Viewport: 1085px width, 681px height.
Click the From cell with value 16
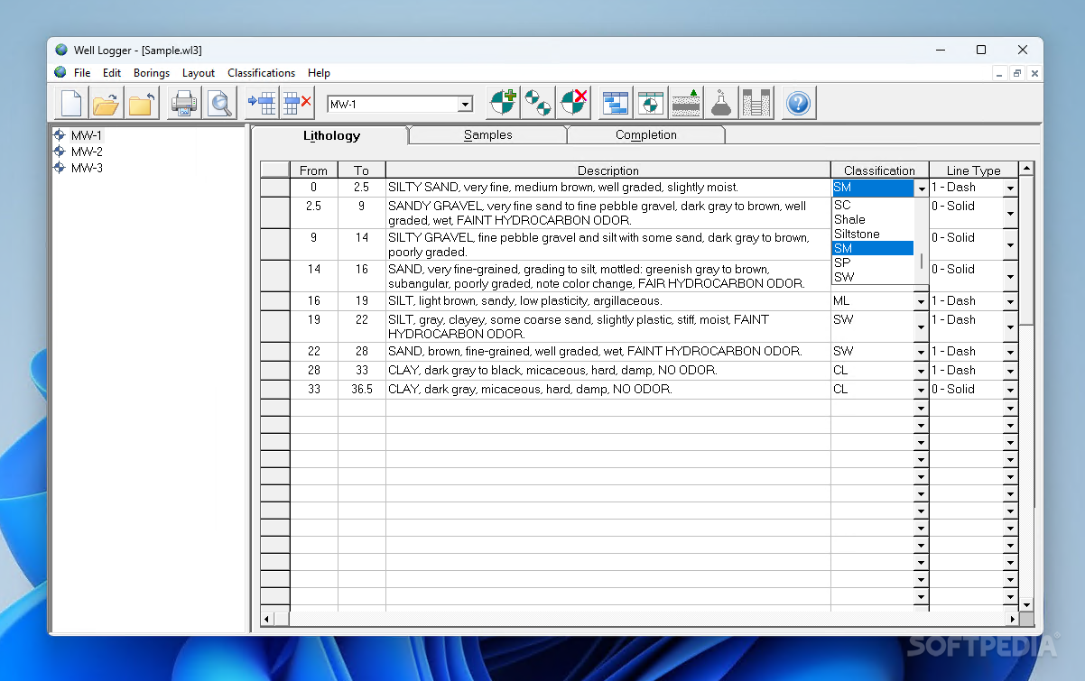(x=313, y=301)
